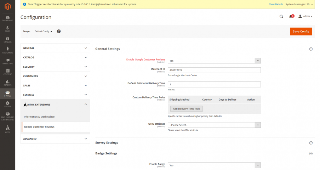320x170 pixels.
Task: Collapse the General Settings section
Action: (x=311, y=49)
